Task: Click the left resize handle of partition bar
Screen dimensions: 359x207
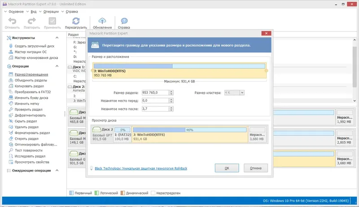Action: (92, 71)
